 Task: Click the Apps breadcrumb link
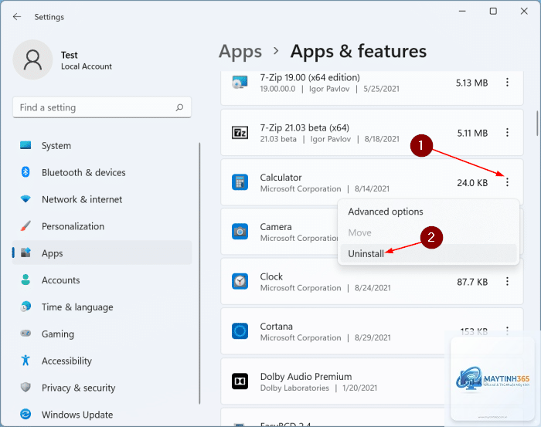coord(240,52)
